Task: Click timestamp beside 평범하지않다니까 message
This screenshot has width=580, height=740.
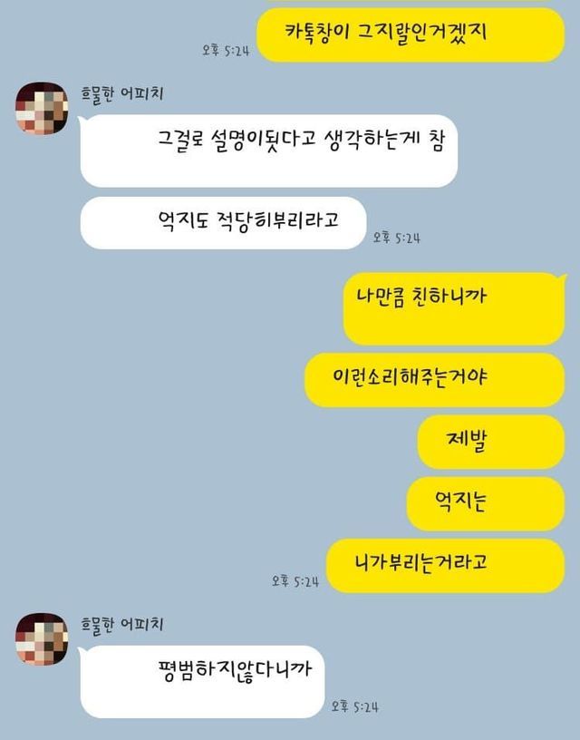Action: click(x=354, y=706)
